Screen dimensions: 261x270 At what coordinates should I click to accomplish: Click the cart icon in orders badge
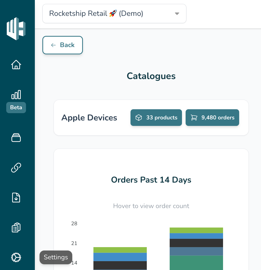pyautogui.click(x=194, y=118)
